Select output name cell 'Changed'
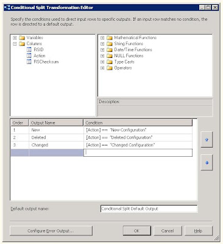This screenshot has width=223, height=244. pos(56,145)
